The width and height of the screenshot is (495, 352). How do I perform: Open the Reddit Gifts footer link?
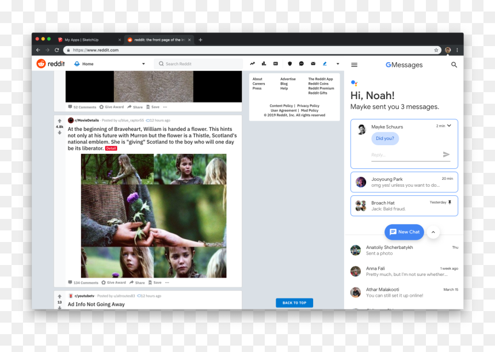click(x=318, y=93)
